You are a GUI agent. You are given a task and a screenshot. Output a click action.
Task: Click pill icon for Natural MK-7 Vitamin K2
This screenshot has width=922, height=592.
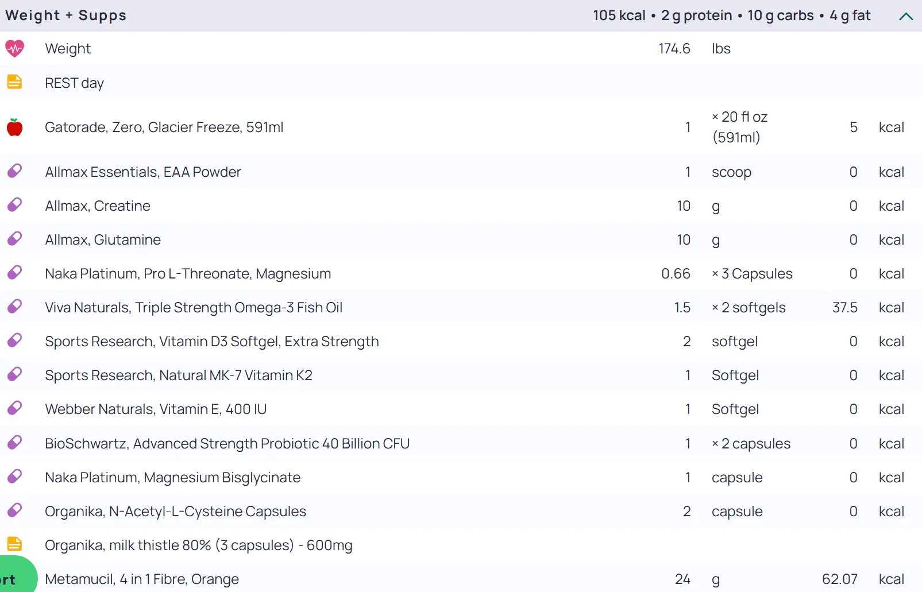[x=14, y=374]
